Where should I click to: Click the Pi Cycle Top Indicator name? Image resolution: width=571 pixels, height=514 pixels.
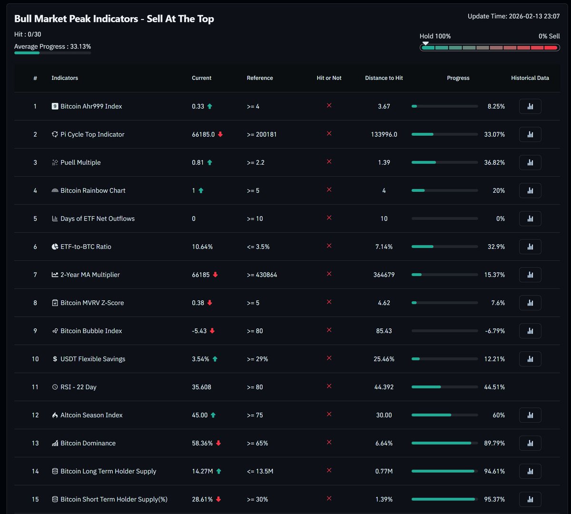[92, 134]
